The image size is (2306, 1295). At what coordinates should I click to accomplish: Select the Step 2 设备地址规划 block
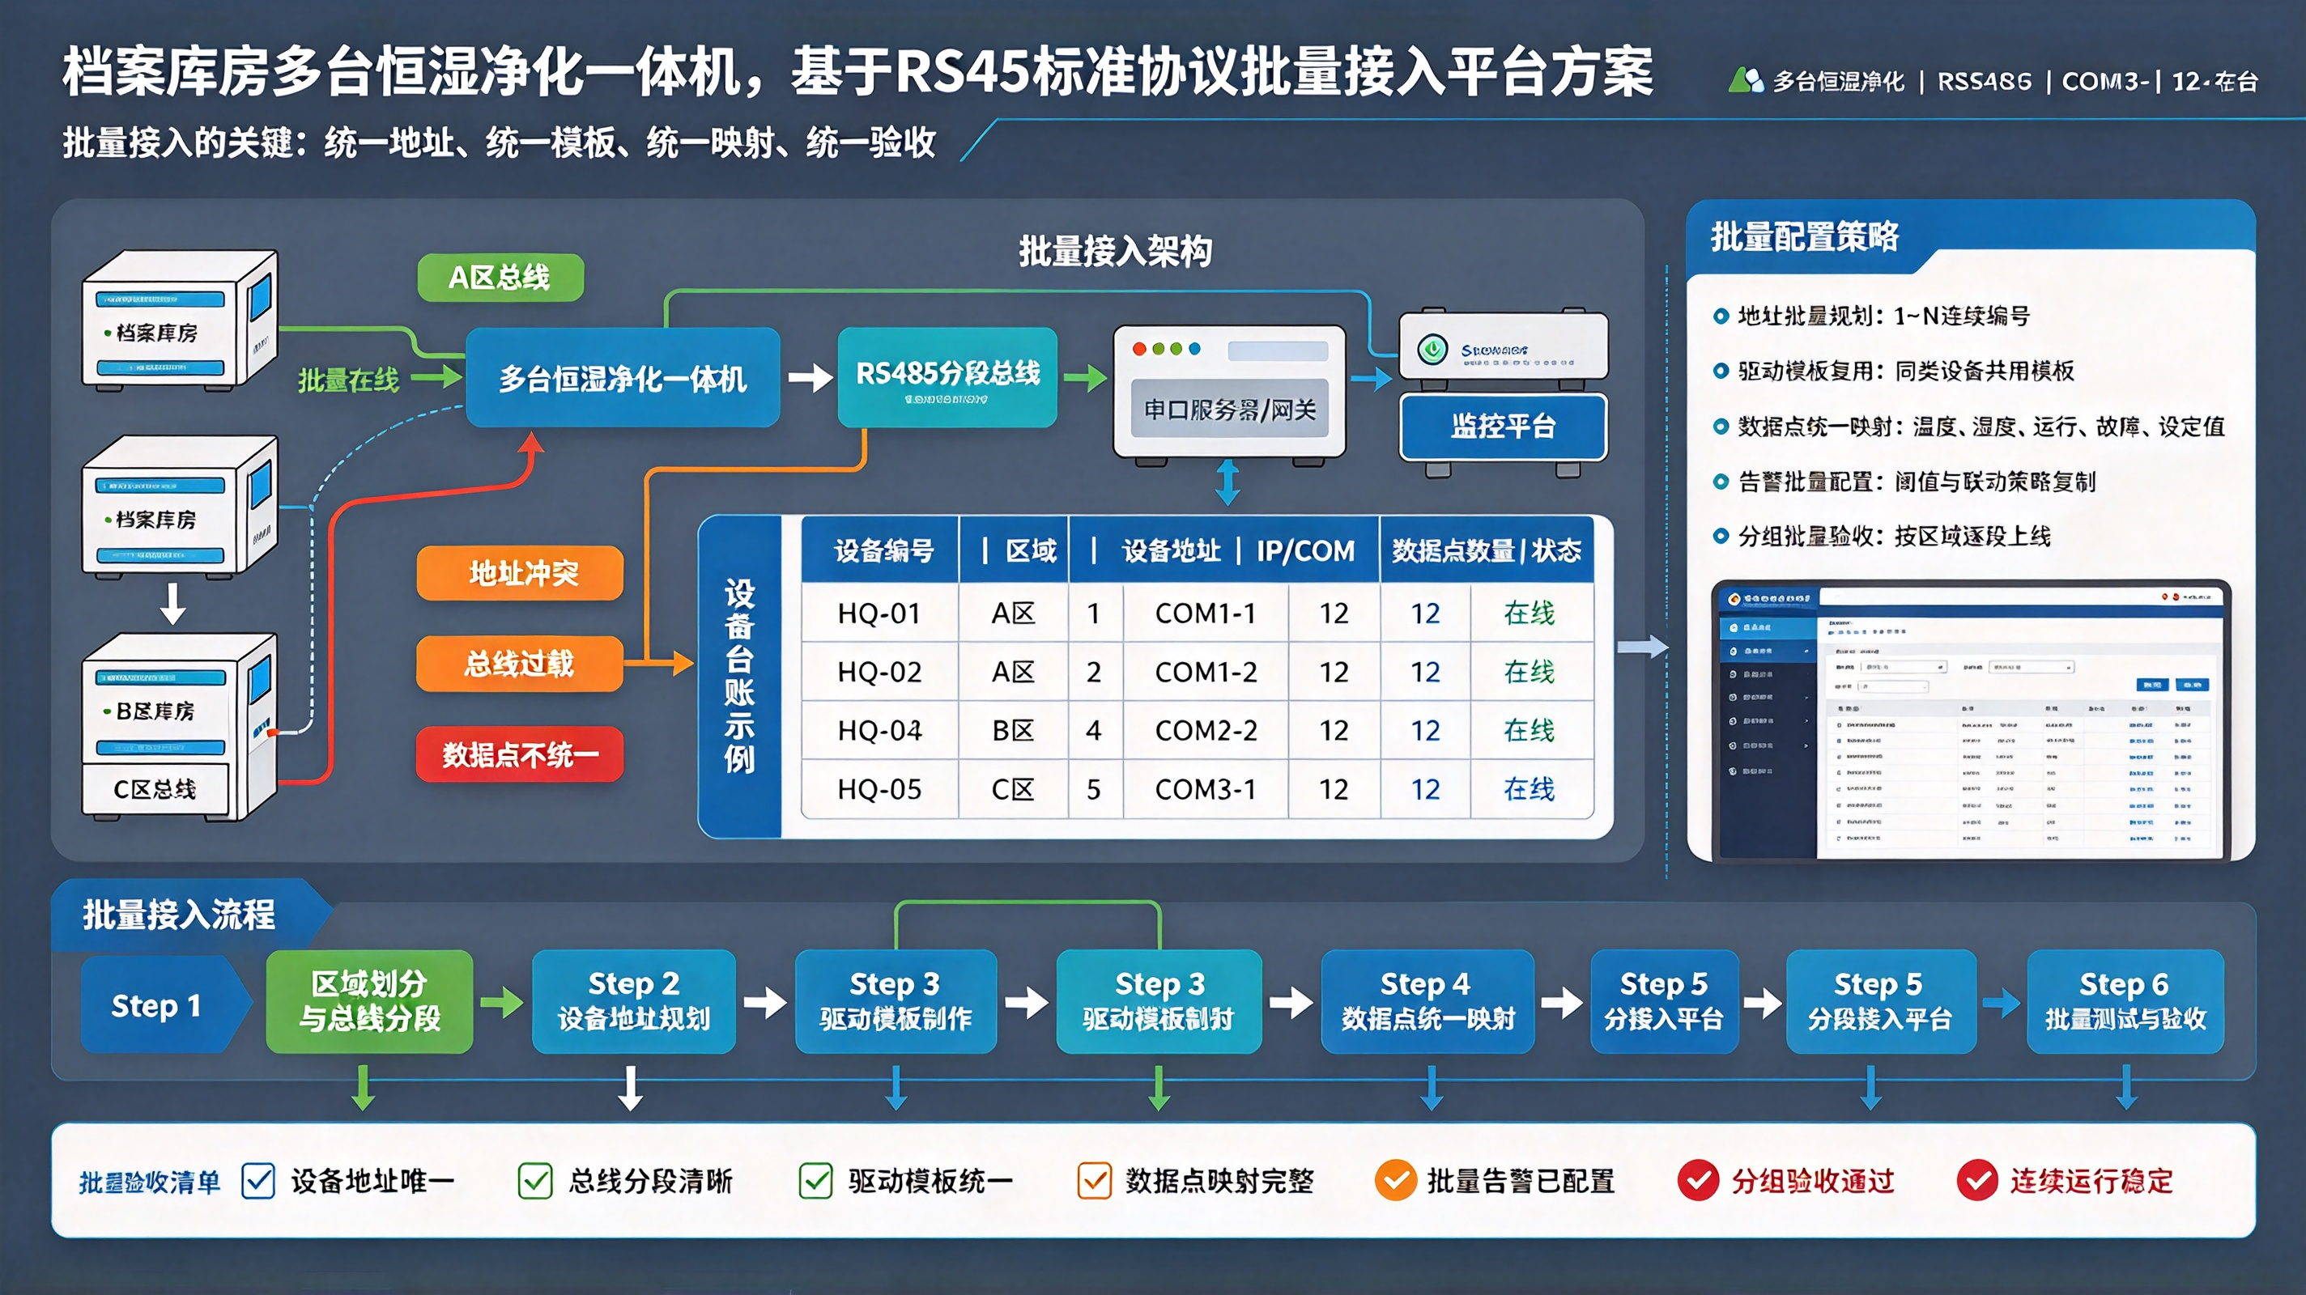(634, 1000)
